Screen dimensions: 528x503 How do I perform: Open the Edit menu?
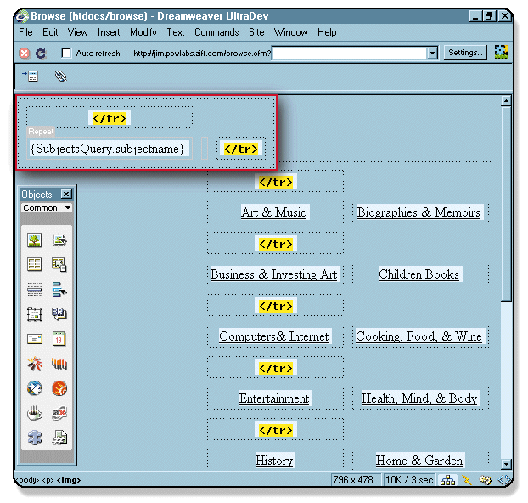[x=50, y=32]
